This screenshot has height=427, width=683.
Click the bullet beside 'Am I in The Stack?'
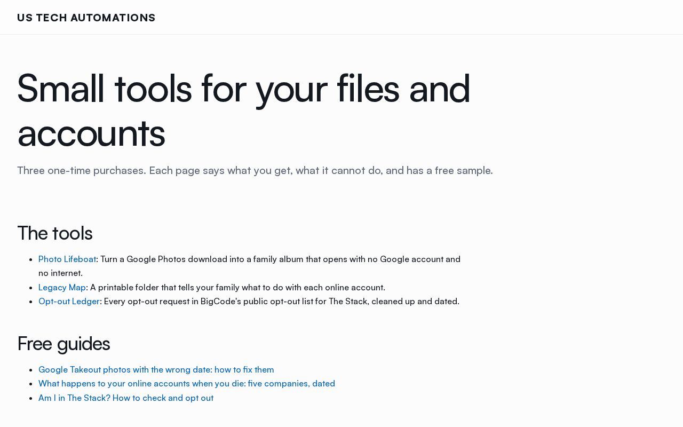(x=31, y=398)
